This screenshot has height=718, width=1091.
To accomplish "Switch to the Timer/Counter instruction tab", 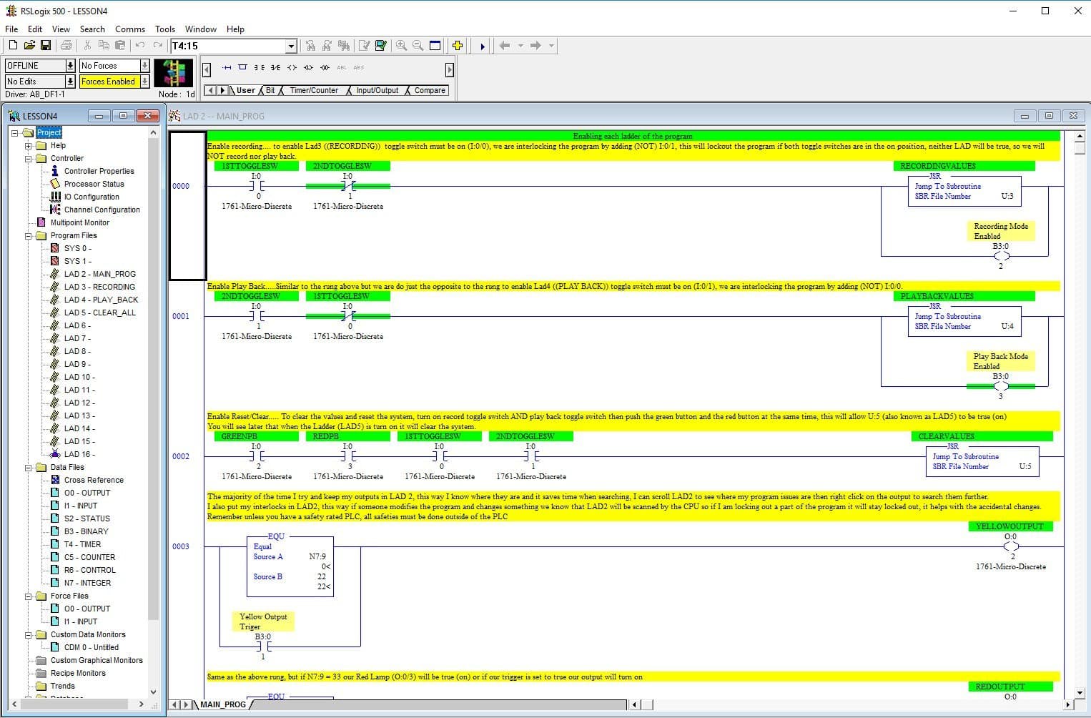I will 313,90.
